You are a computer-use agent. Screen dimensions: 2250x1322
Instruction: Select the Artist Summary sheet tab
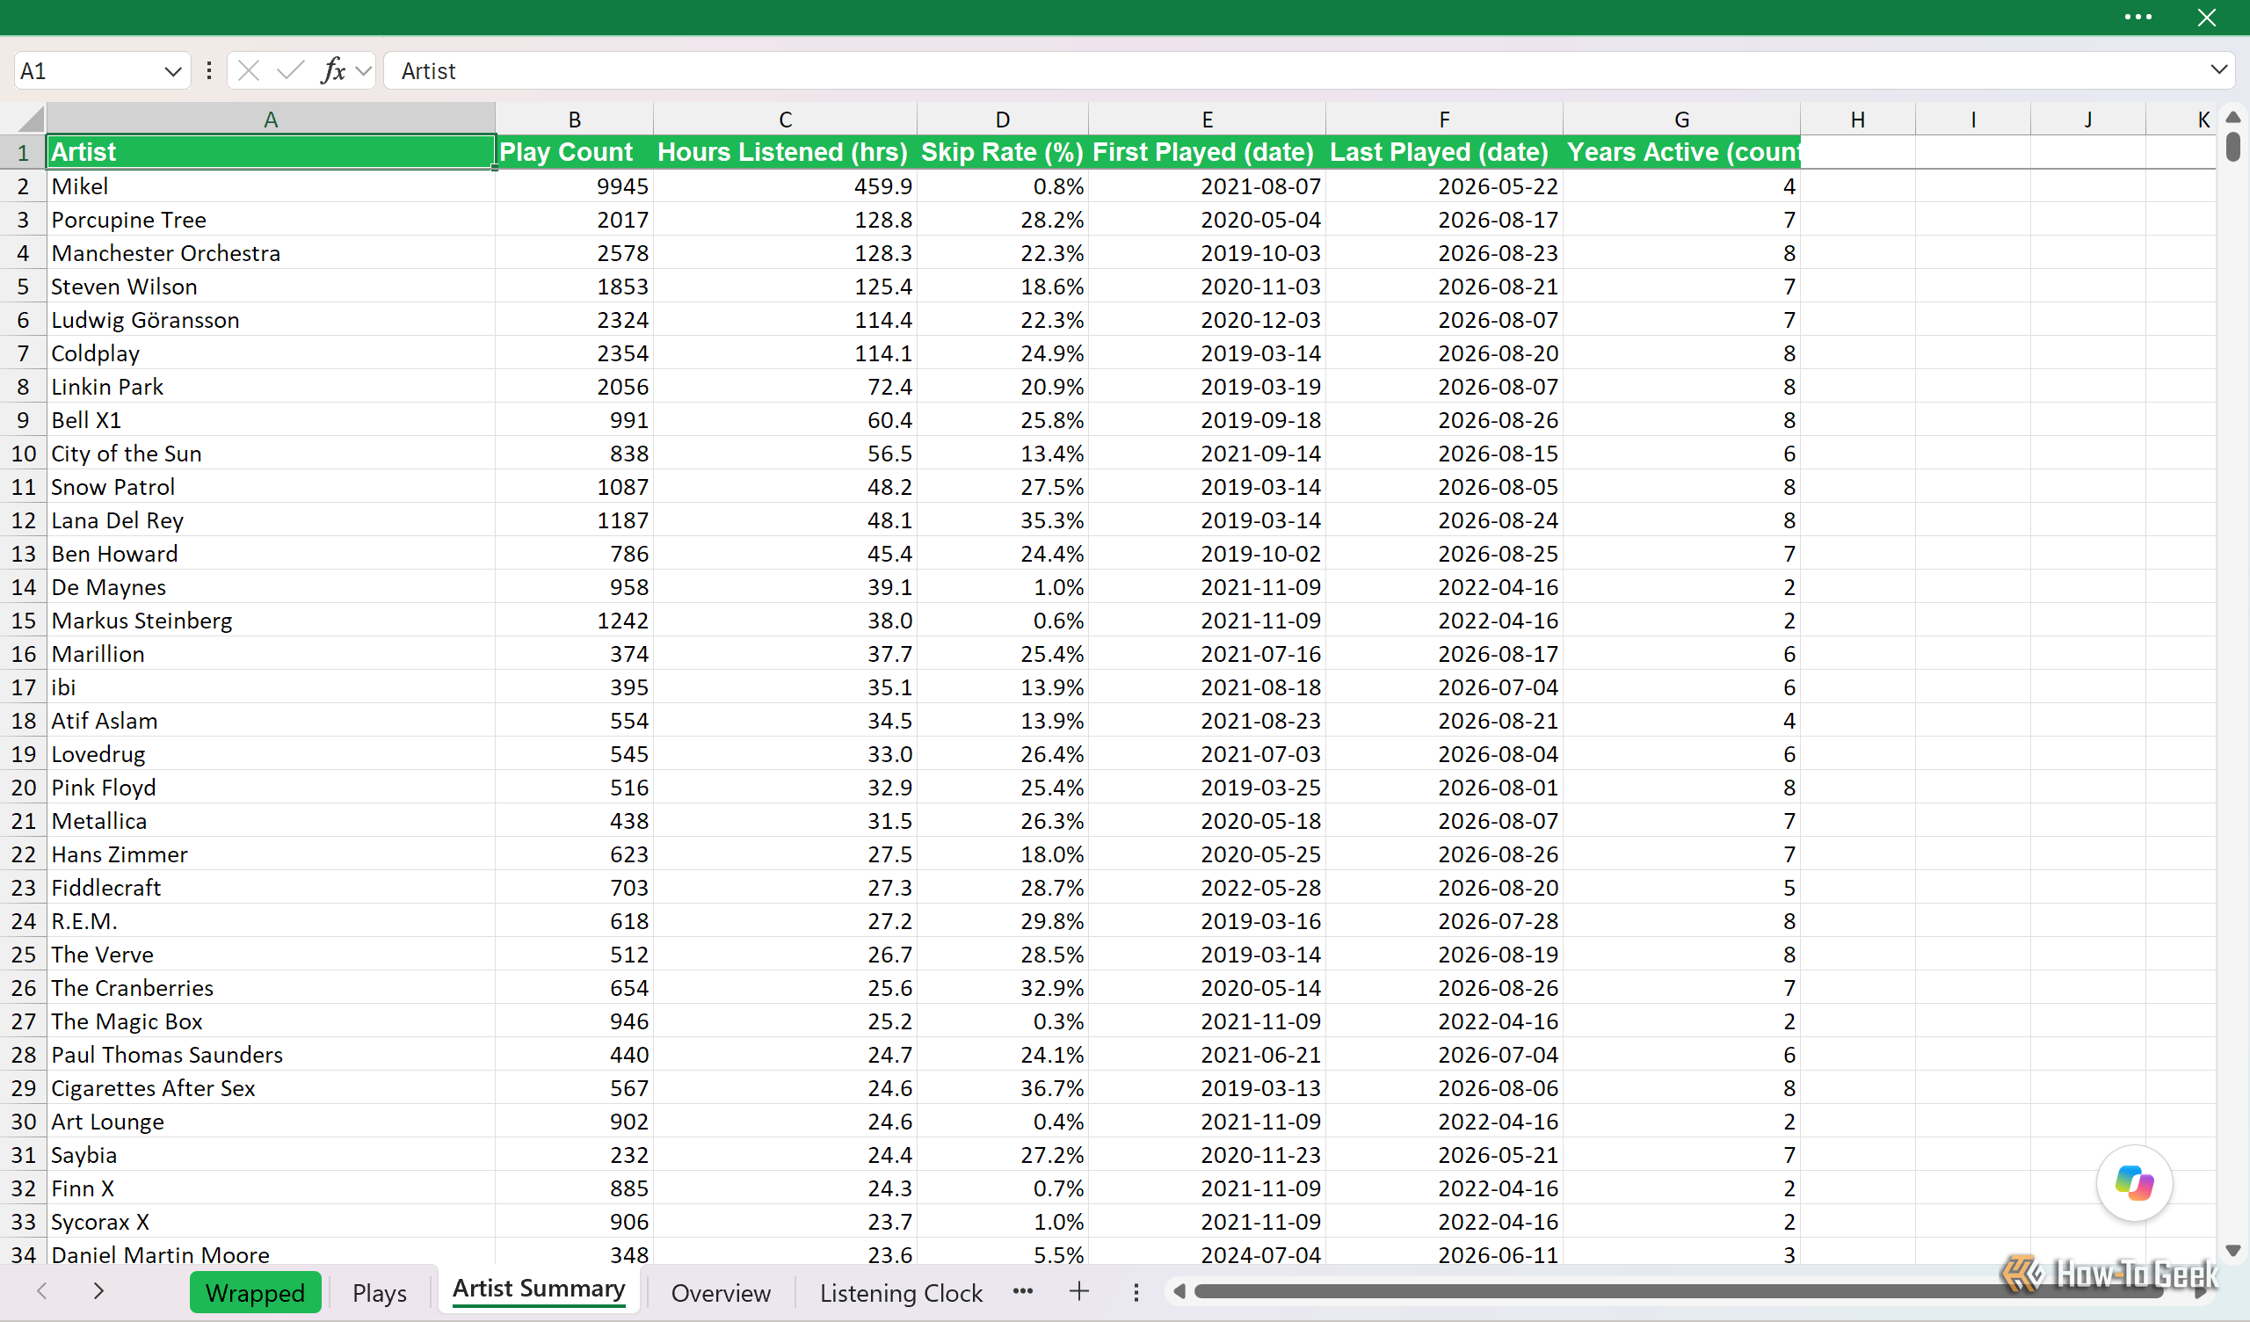(539, 1289)
